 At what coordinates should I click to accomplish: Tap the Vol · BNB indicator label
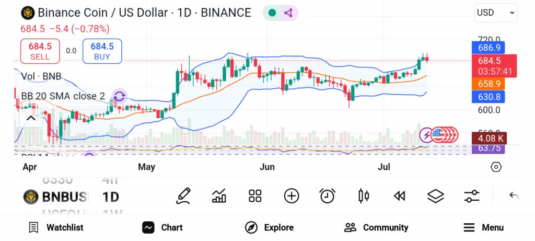click(x=41, y=76)
